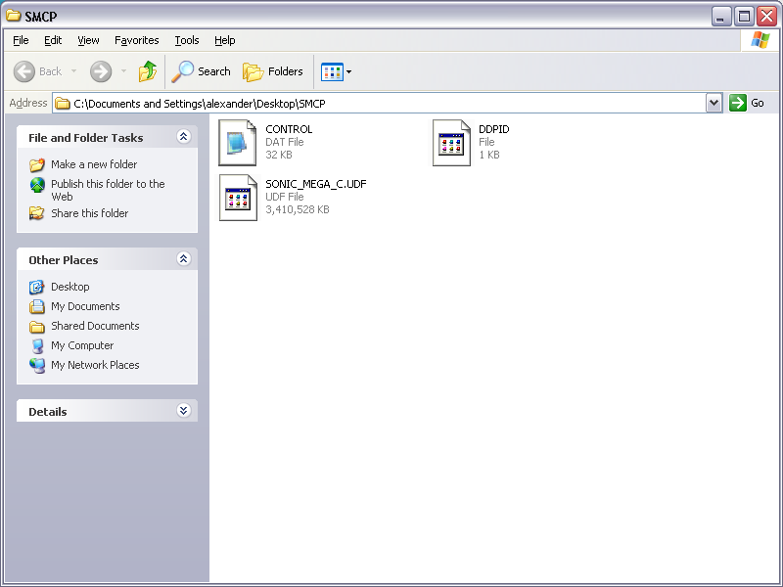Toggle the Folders pane button
Screen dimensions: 783x587
click(x=273, y=71)
